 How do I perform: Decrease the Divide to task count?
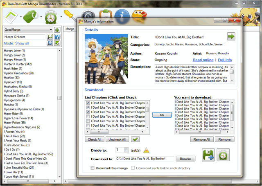pyautogui.click(x=126, y=151)
